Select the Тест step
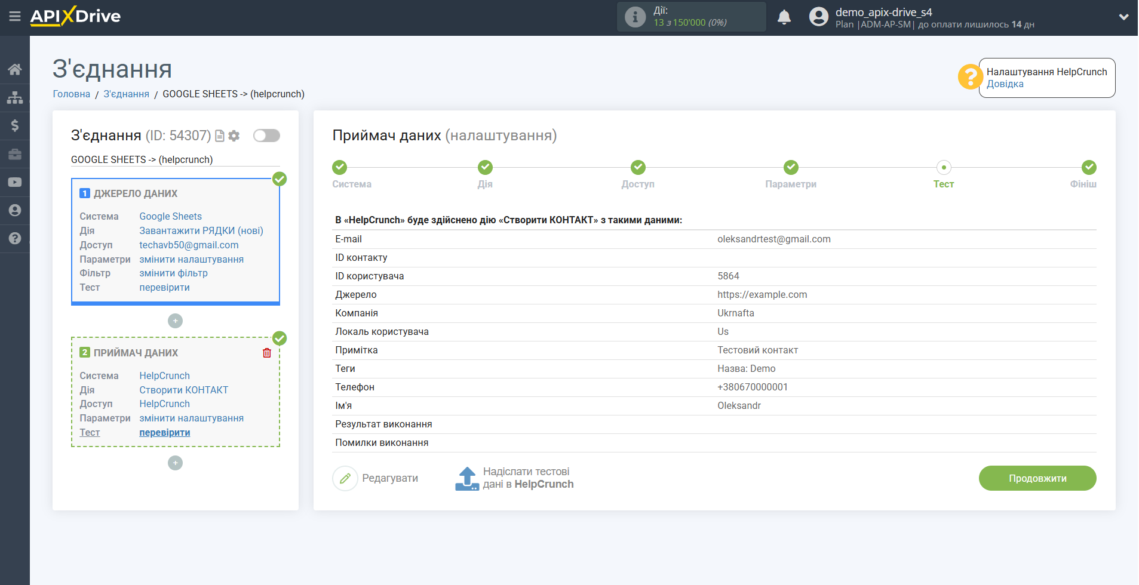Viewport: 1139px width, 585px height. tap(944, 168)
